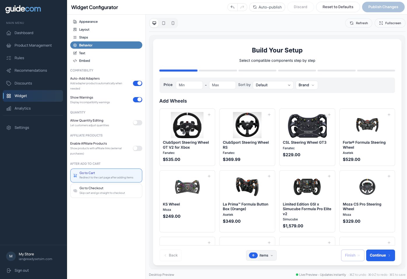This screenshot has width=407, height=279.
Task: Click the Max price input field
Action: click(x=222, y=85)
